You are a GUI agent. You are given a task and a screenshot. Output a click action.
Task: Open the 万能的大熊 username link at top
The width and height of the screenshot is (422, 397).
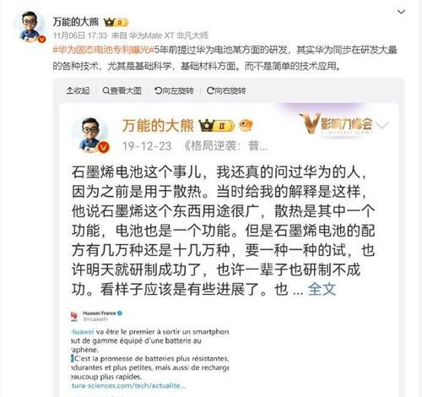76,22
